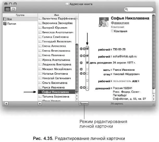Remove the work phone 730-59-29 field
This screenshot has width=159, height=142.
pyautogui.click(x=81, y=49)
